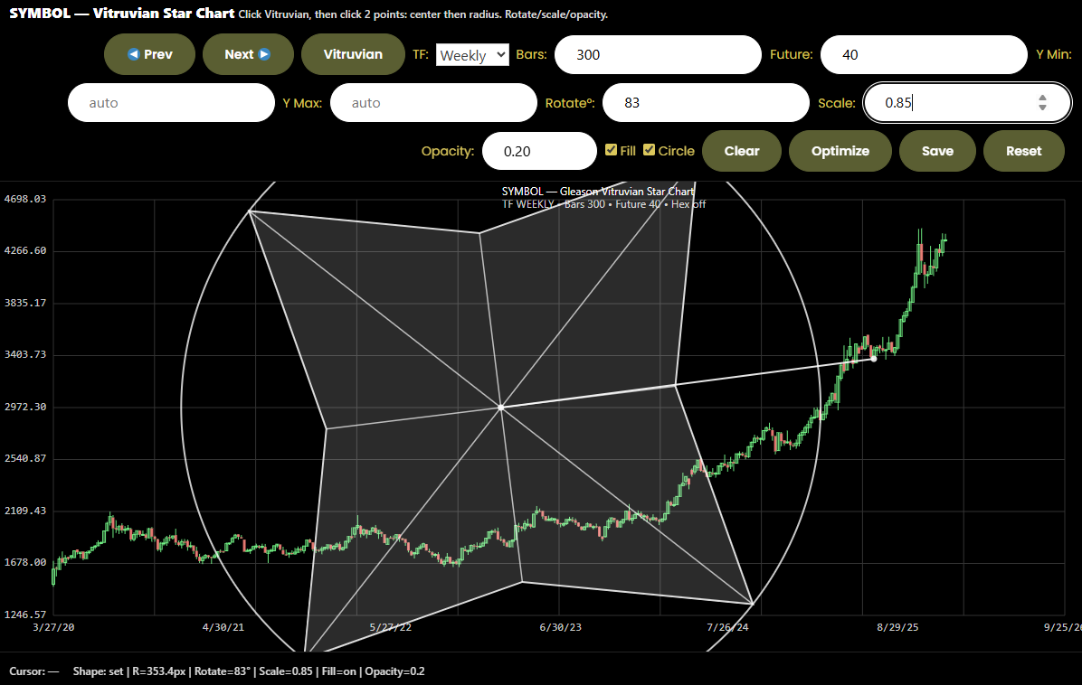
Task: Open the TF Weekly timeframe dropdown
Action: [x=472, y=55]
